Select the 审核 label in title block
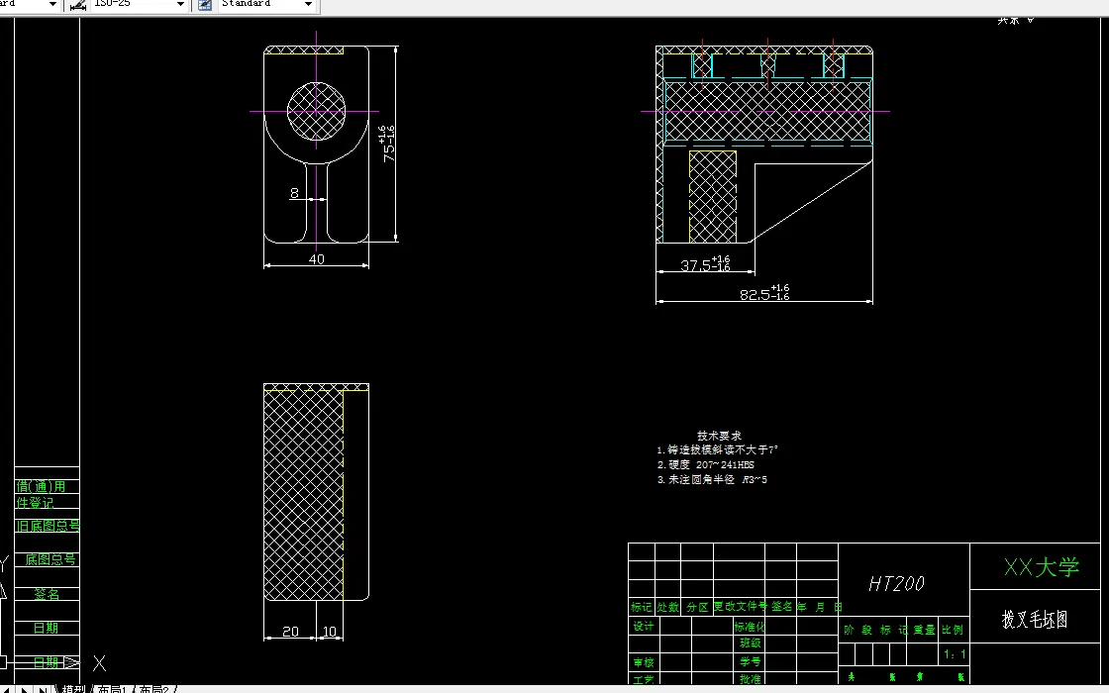 644,662
